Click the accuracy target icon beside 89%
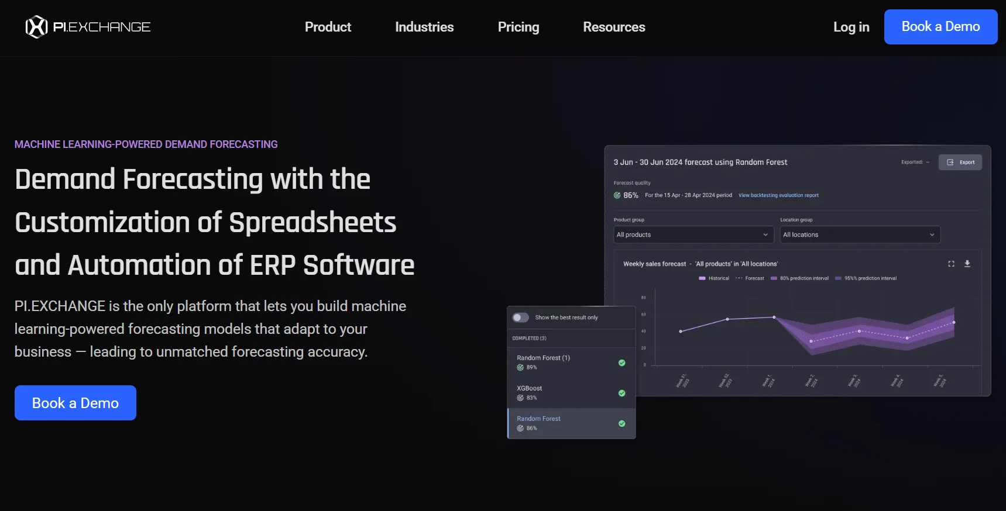This screenshot has width=1006, height=511. coord(520,367)
